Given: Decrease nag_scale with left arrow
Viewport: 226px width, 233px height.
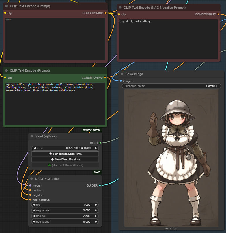Looking at the screenshot, I should (x=34, y=210).
